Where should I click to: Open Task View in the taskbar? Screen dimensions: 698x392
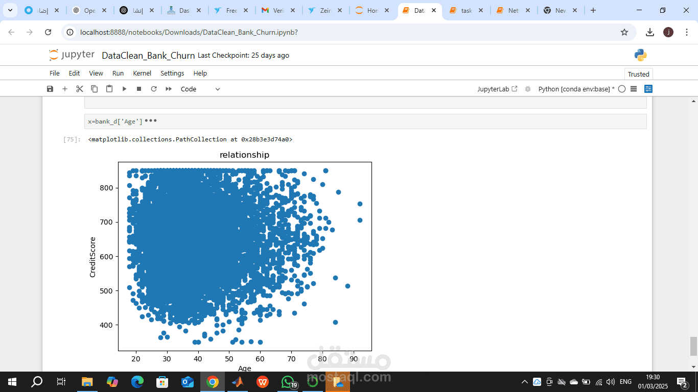click(x=61, y=382)
